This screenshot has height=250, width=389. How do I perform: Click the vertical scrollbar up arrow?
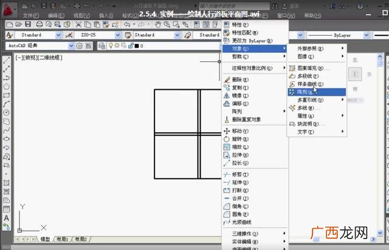(380, 56)
